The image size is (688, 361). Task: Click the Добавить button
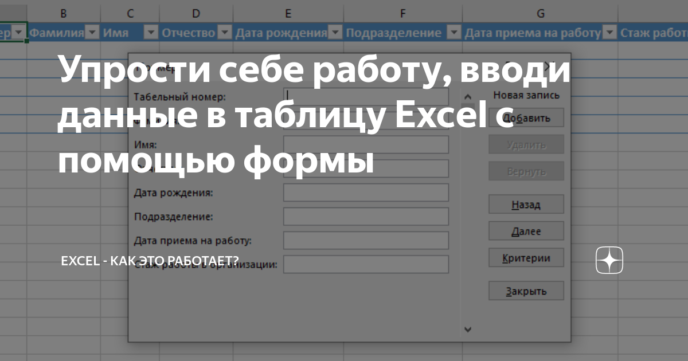pyautogui.click(x=526, y=117)
